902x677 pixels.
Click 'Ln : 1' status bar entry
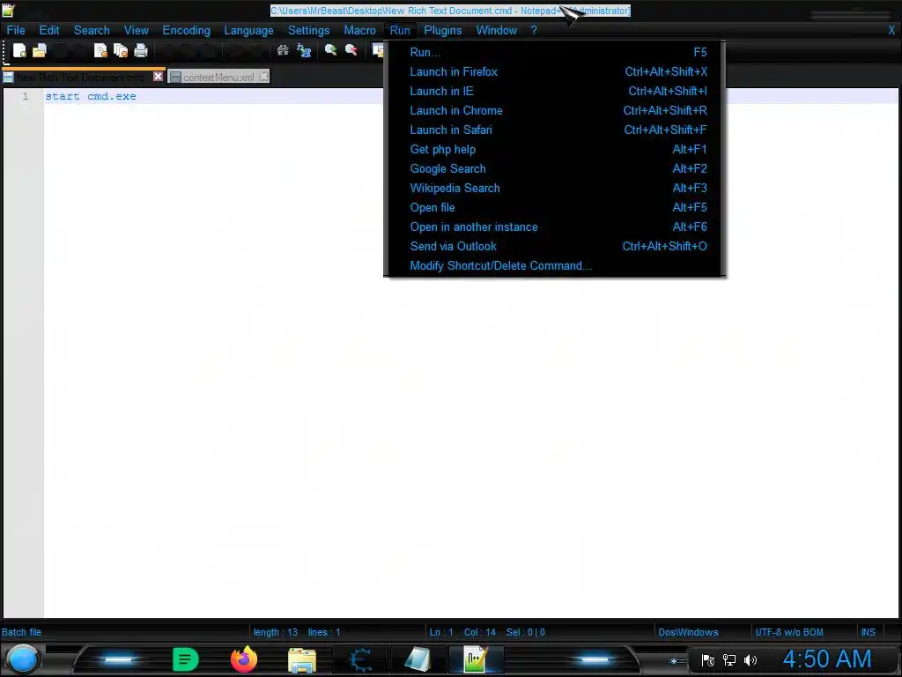click(441, 632)
